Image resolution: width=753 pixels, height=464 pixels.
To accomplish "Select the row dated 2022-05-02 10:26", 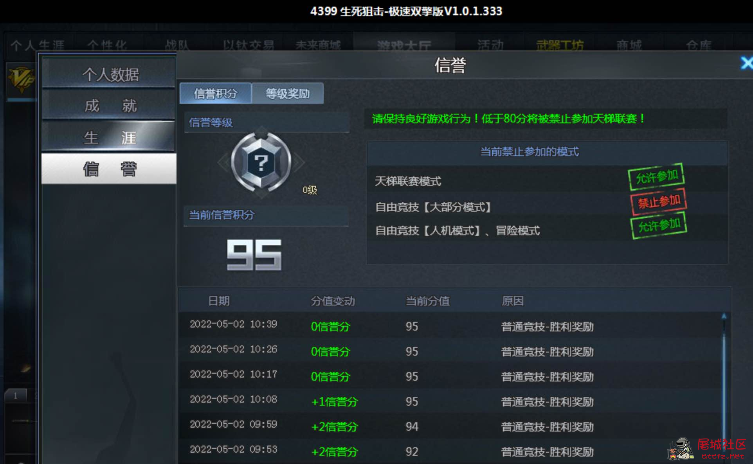I will click(450, 351).
